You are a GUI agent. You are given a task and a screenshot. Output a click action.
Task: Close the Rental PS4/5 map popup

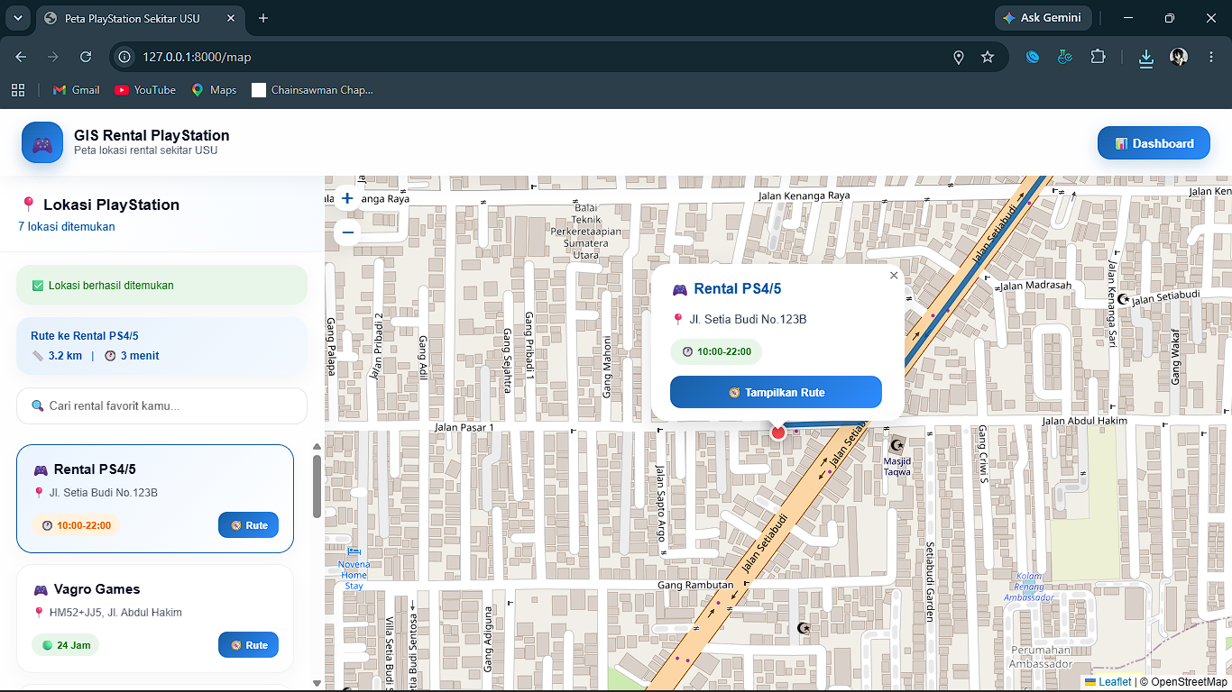pos(894,276)
